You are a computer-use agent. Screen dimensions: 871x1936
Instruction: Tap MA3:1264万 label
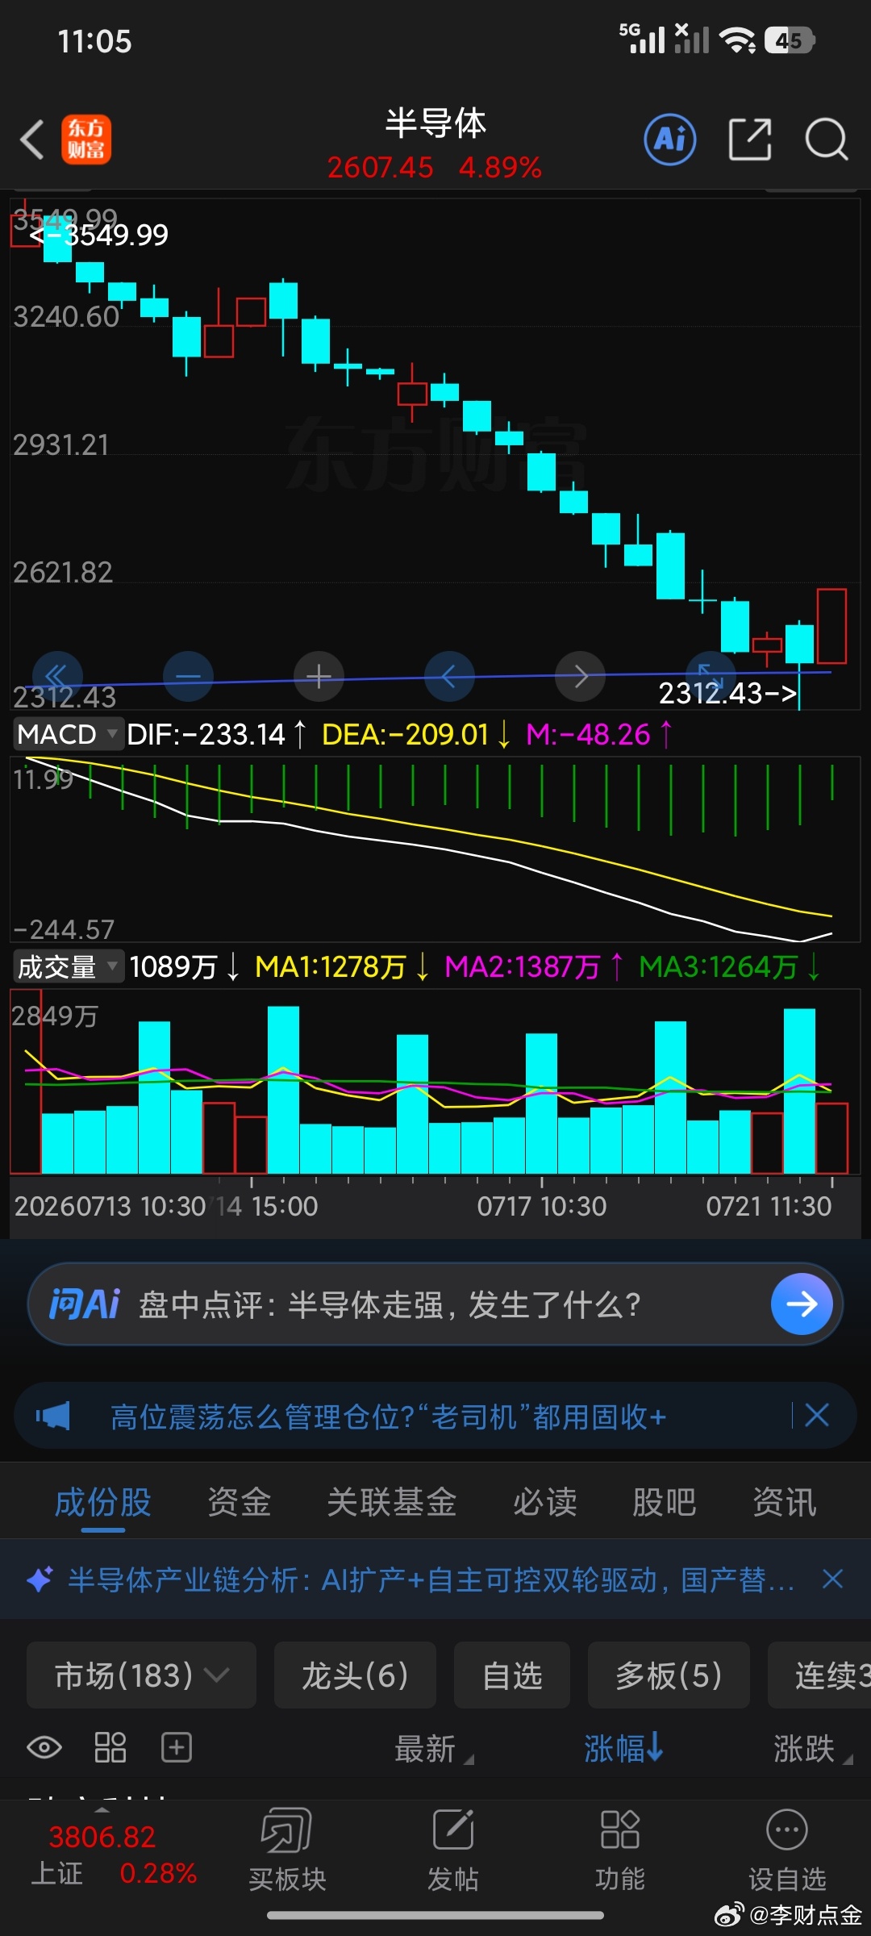click(x=718, y=966)
